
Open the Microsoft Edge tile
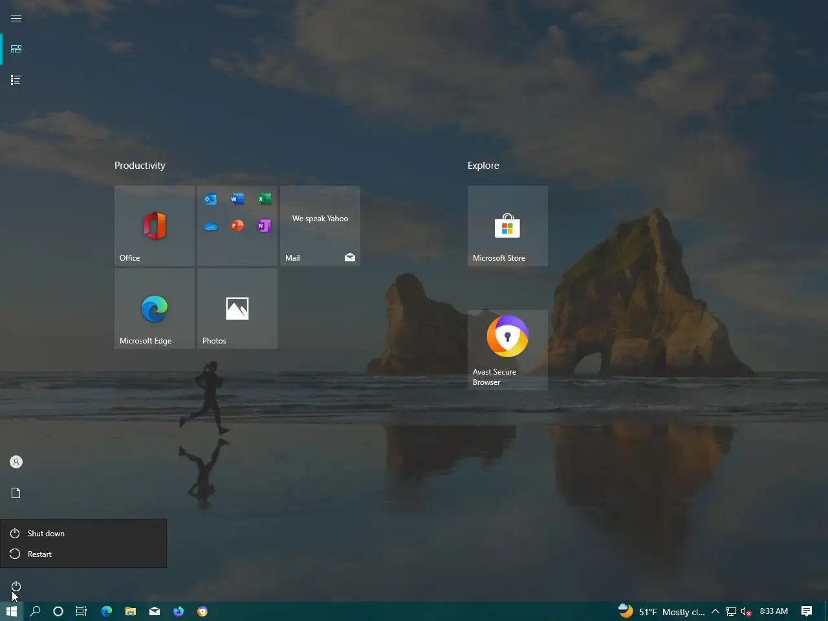pos(155,309)
